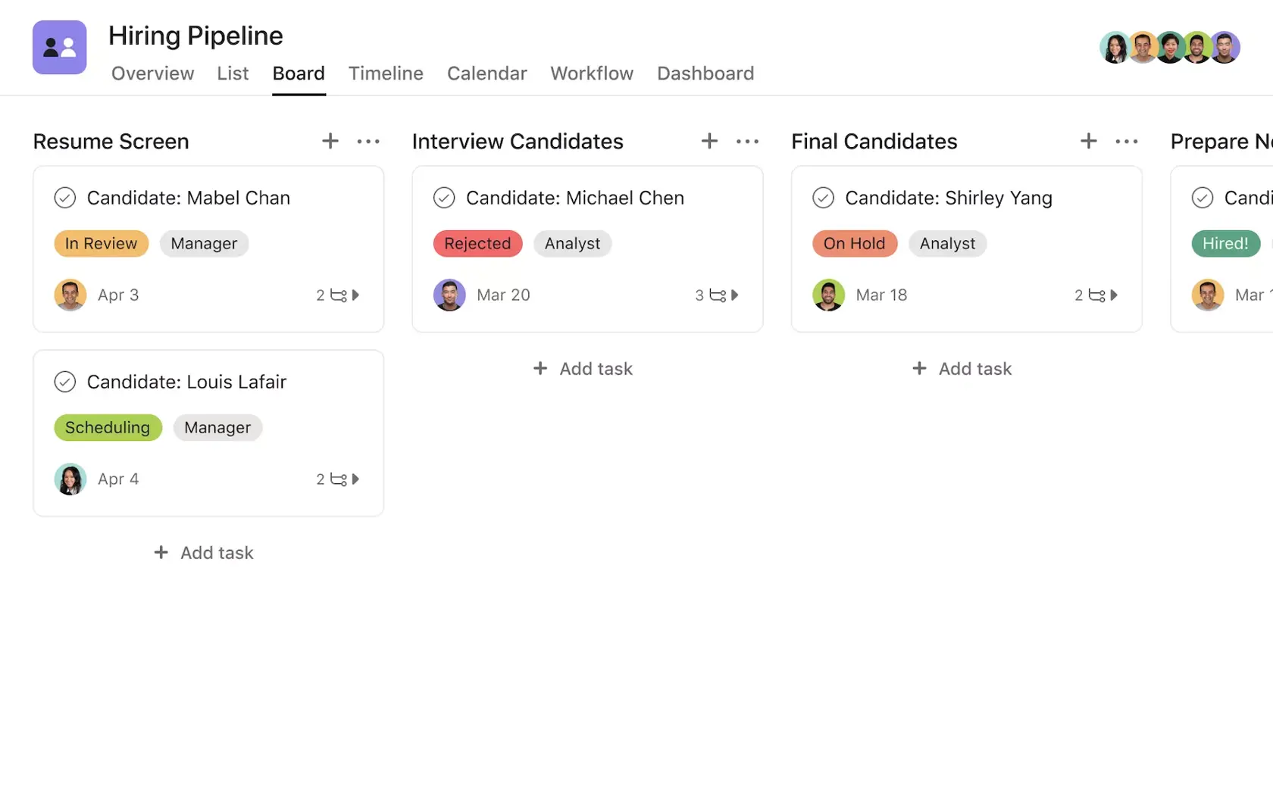Click the Hiring Pipeline team icon
The image size is (1273, 812).
59,47
